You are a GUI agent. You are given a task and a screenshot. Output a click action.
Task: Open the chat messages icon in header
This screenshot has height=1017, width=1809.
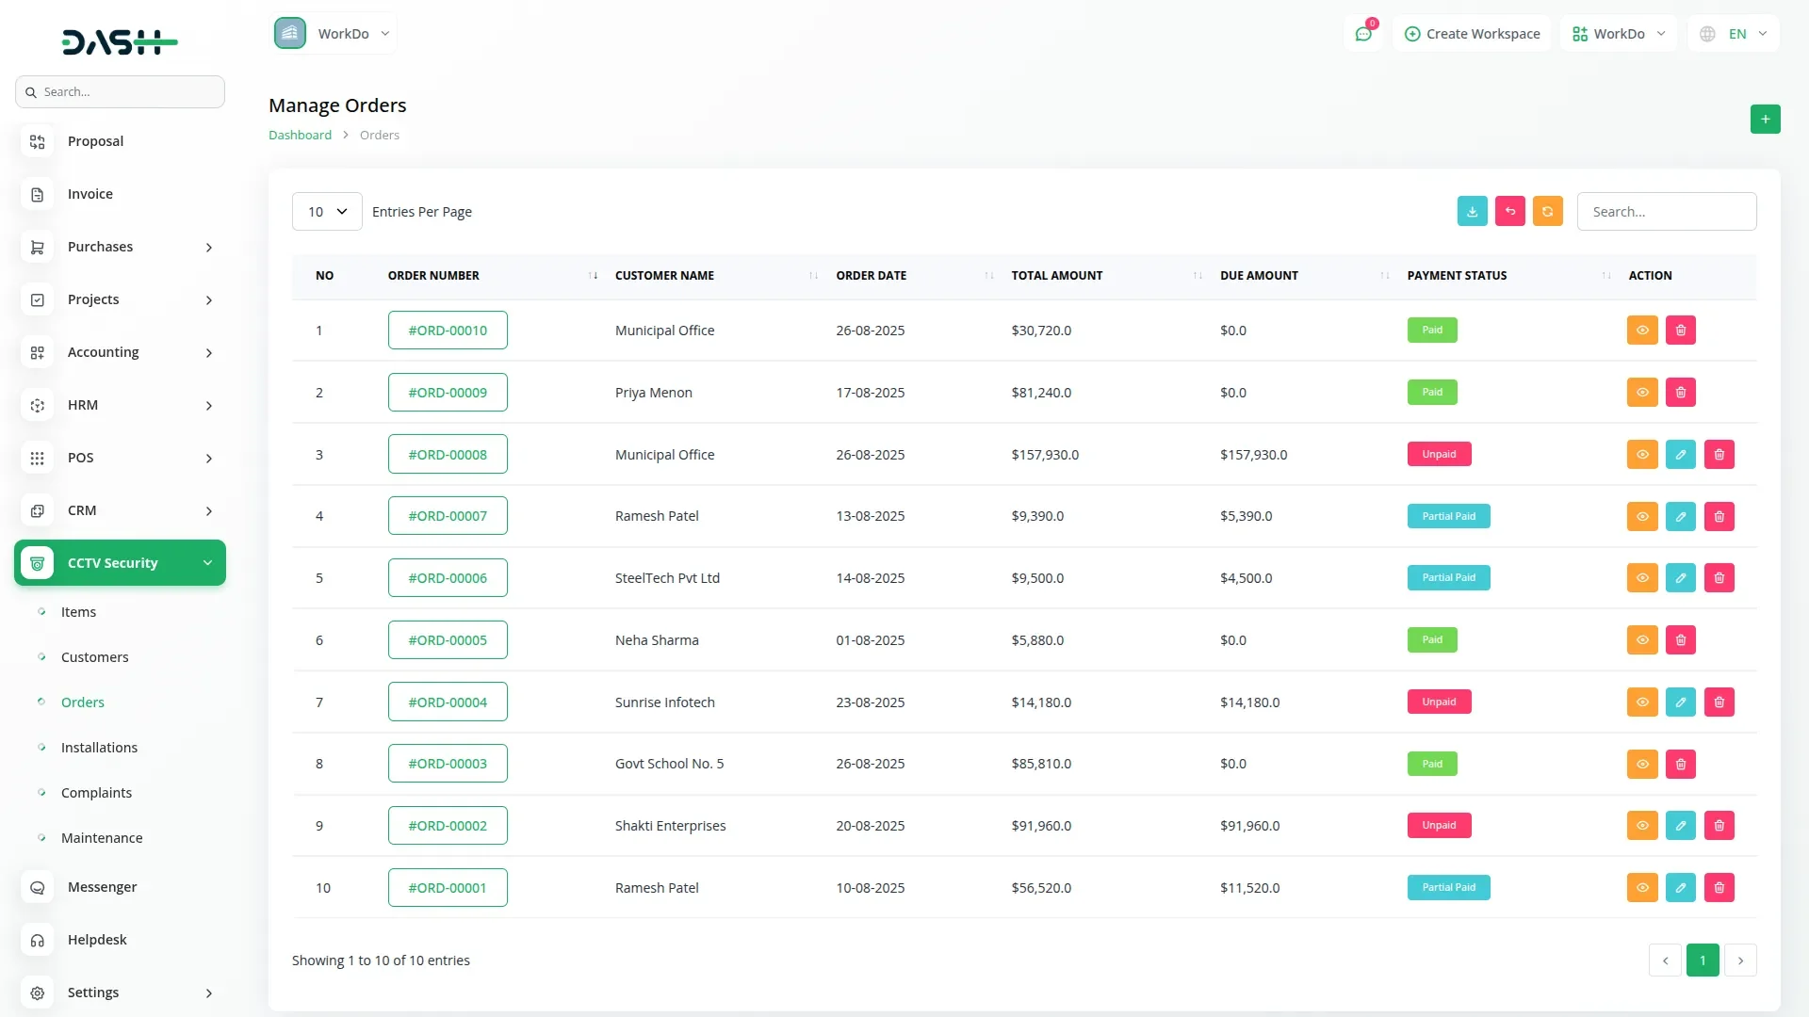1363,34
